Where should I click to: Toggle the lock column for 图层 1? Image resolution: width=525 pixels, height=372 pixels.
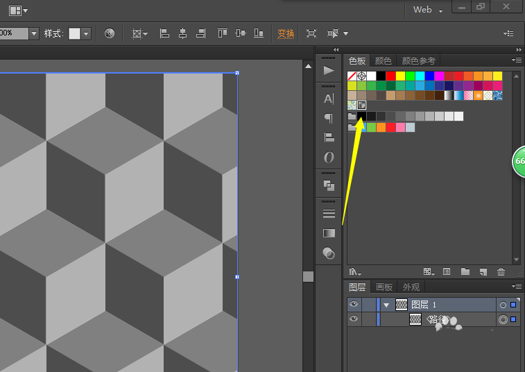[369, 305]
